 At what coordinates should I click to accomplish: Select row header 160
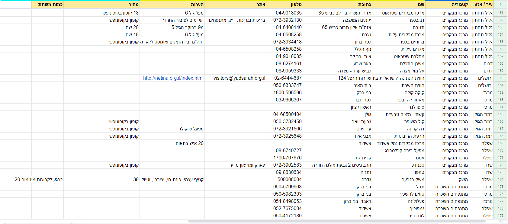pyautogui.click(x=500, y=78)
